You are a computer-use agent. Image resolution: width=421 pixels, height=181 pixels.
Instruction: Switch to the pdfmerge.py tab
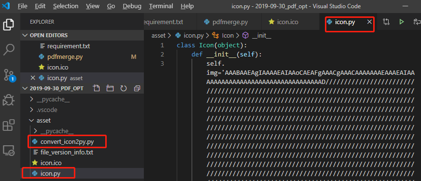(x=229, y=22)
